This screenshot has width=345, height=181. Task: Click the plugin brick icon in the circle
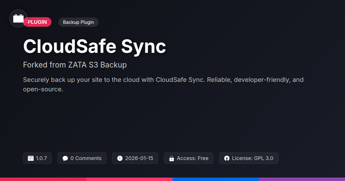click(x=18, y=19)
